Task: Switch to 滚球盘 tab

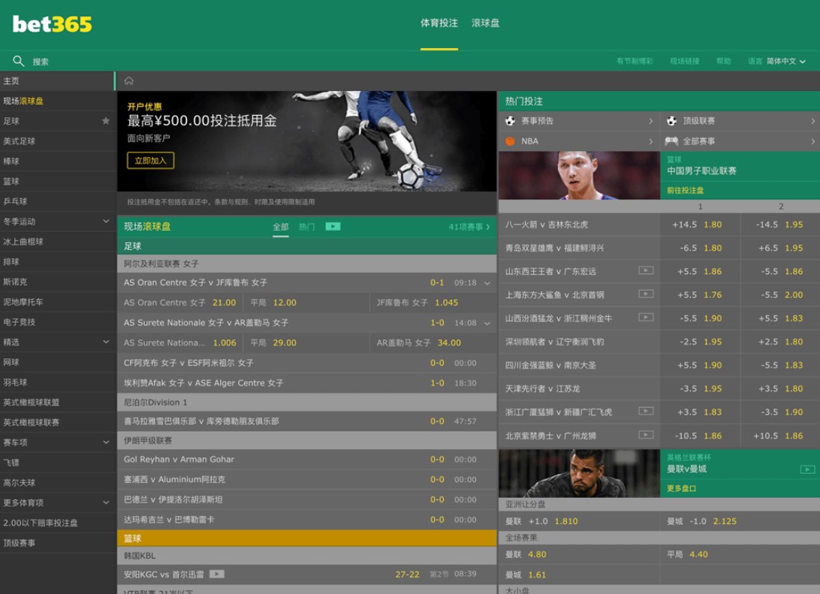Action: [x=485, y=23]
